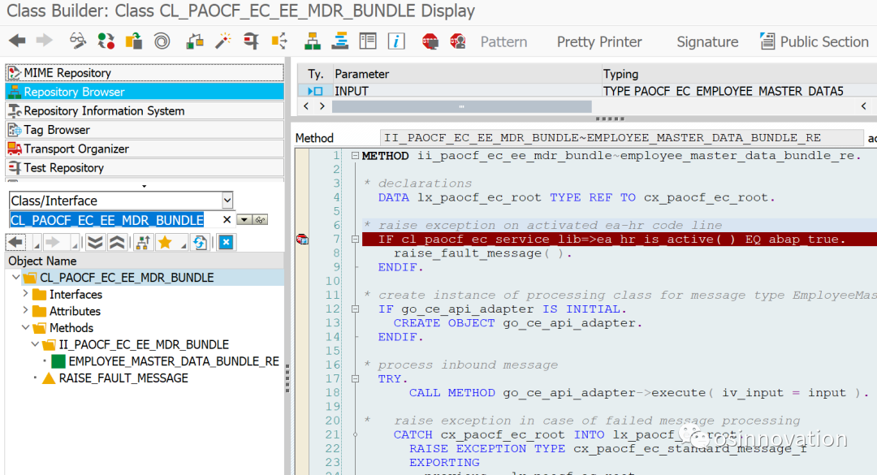This screenshot has width=877, height=475.
Task: Click the TYPE PAOCF_EC_EMPLOYEE_MASTER_DATA5 typing cell
Action: 740,91
